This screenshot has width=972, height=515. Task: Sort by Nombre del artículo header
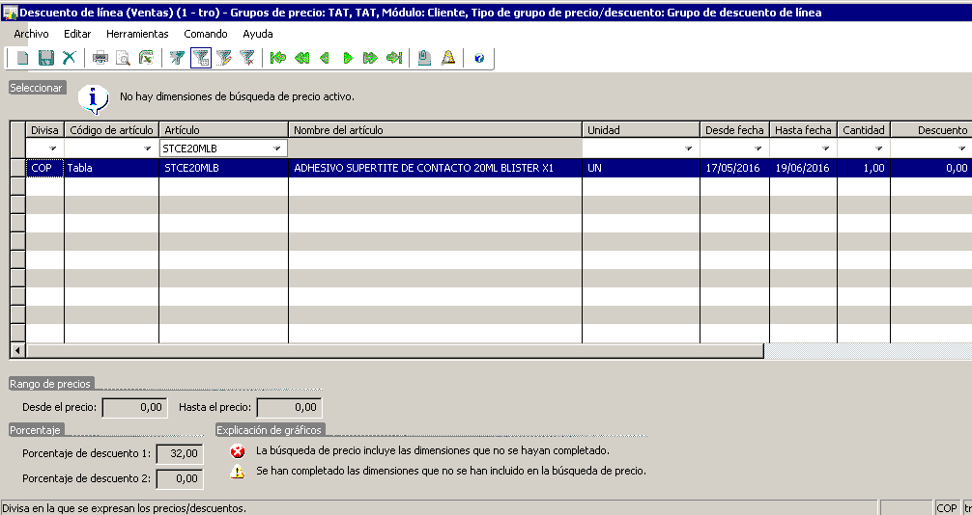coord(435,130)
